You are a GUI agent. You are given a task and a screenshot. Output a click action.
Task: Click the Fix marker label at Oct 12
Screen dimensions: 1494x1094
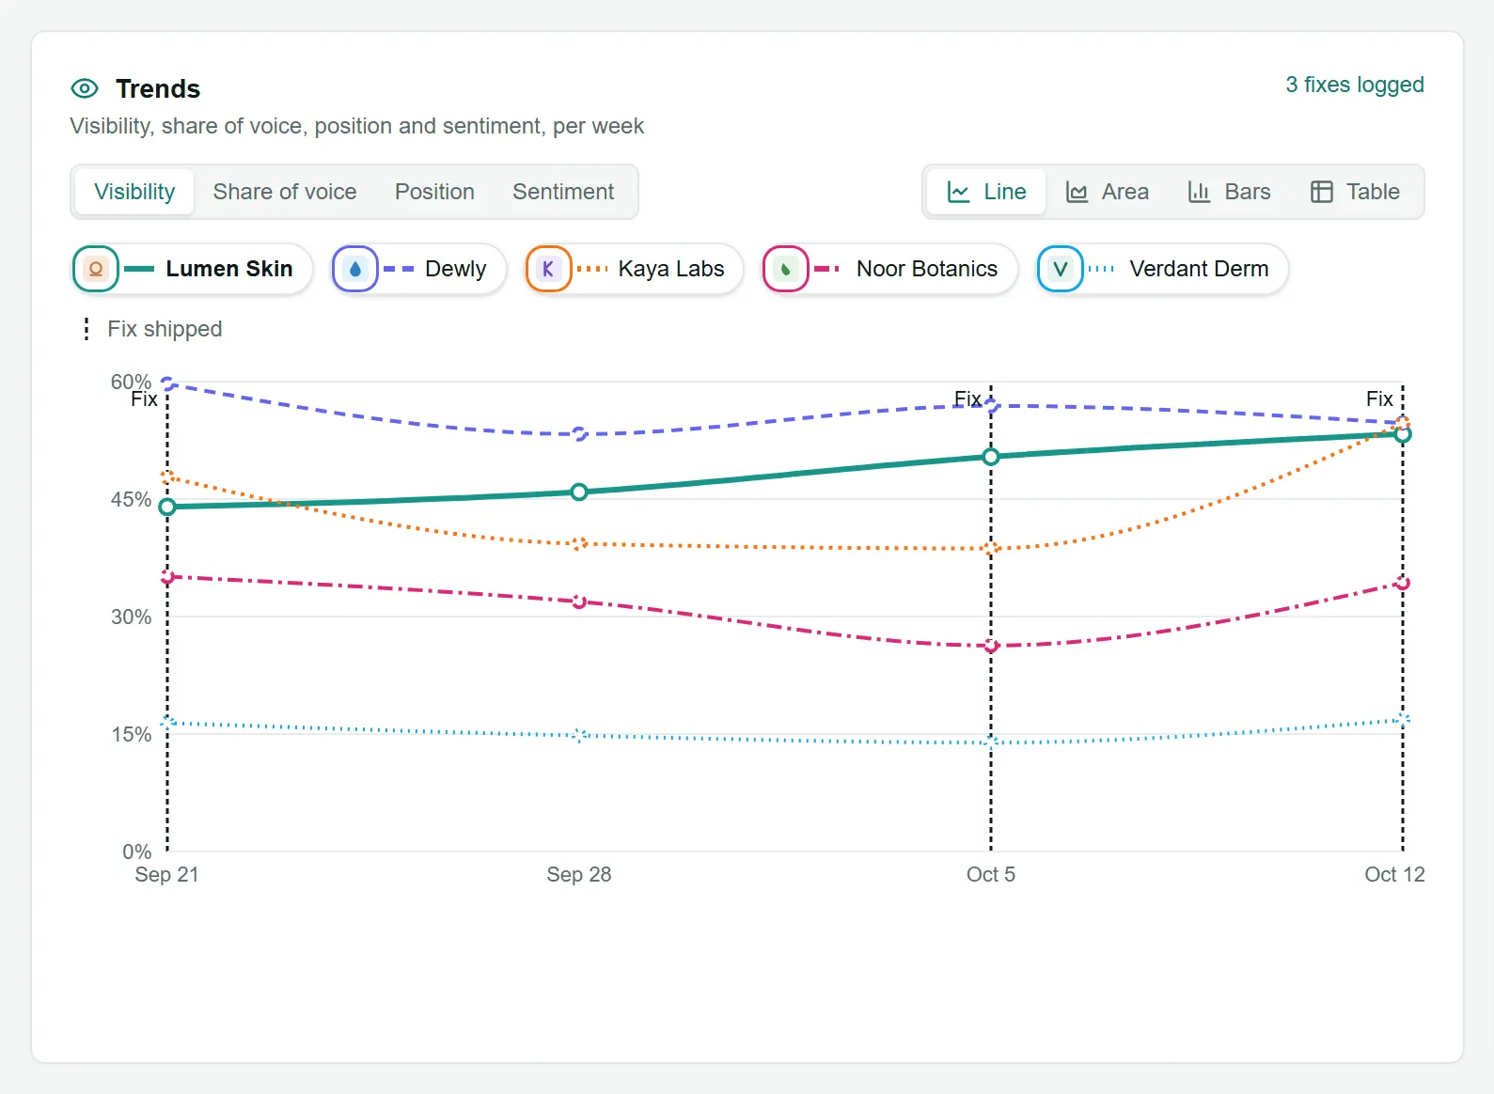pyautogui.click(x=1379, y=399)
